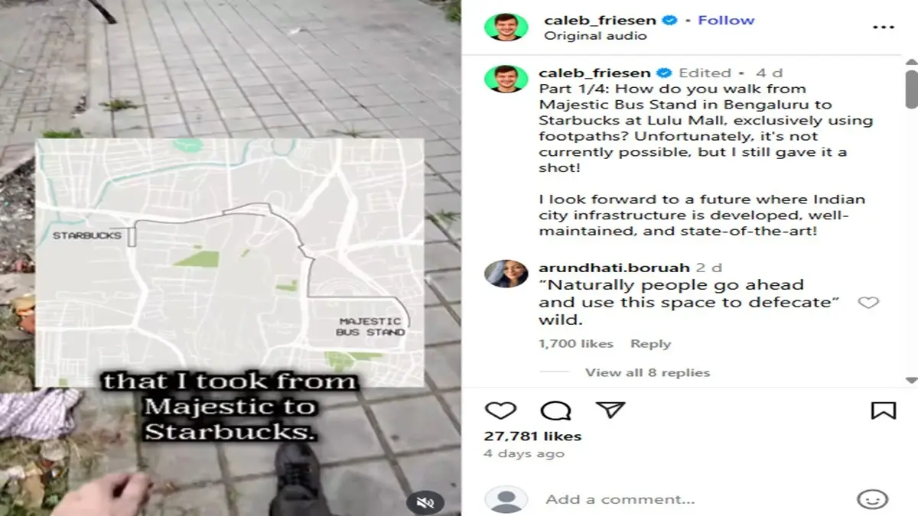This screenshot has height=516, width=918.
Task: Expand View all 8 replies
Action: (x=647, y=372)
